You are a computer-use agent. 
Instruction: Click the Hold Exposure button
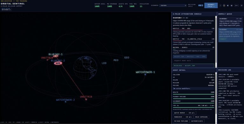coord(201,117)
